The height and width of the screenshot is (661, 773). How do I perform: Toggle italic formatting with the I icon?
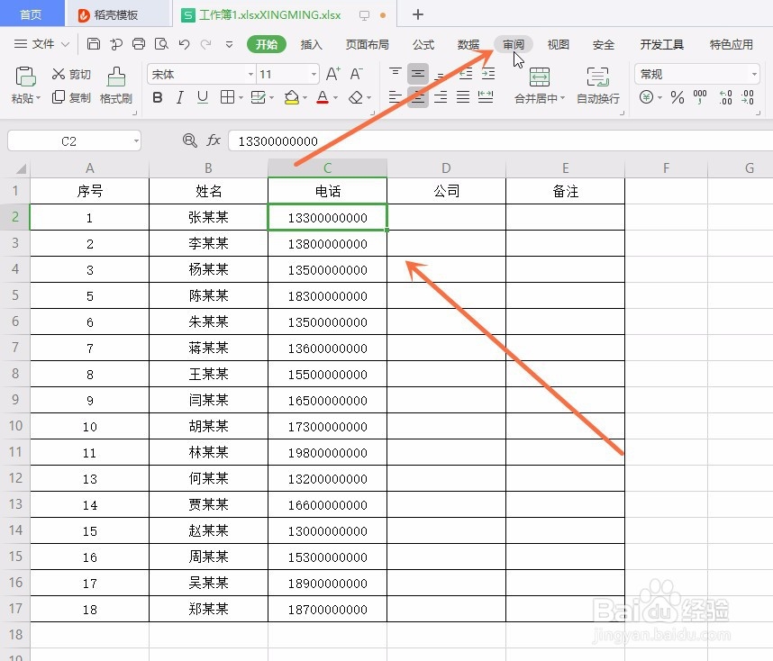pyautogui.click(x=179, y=97)
